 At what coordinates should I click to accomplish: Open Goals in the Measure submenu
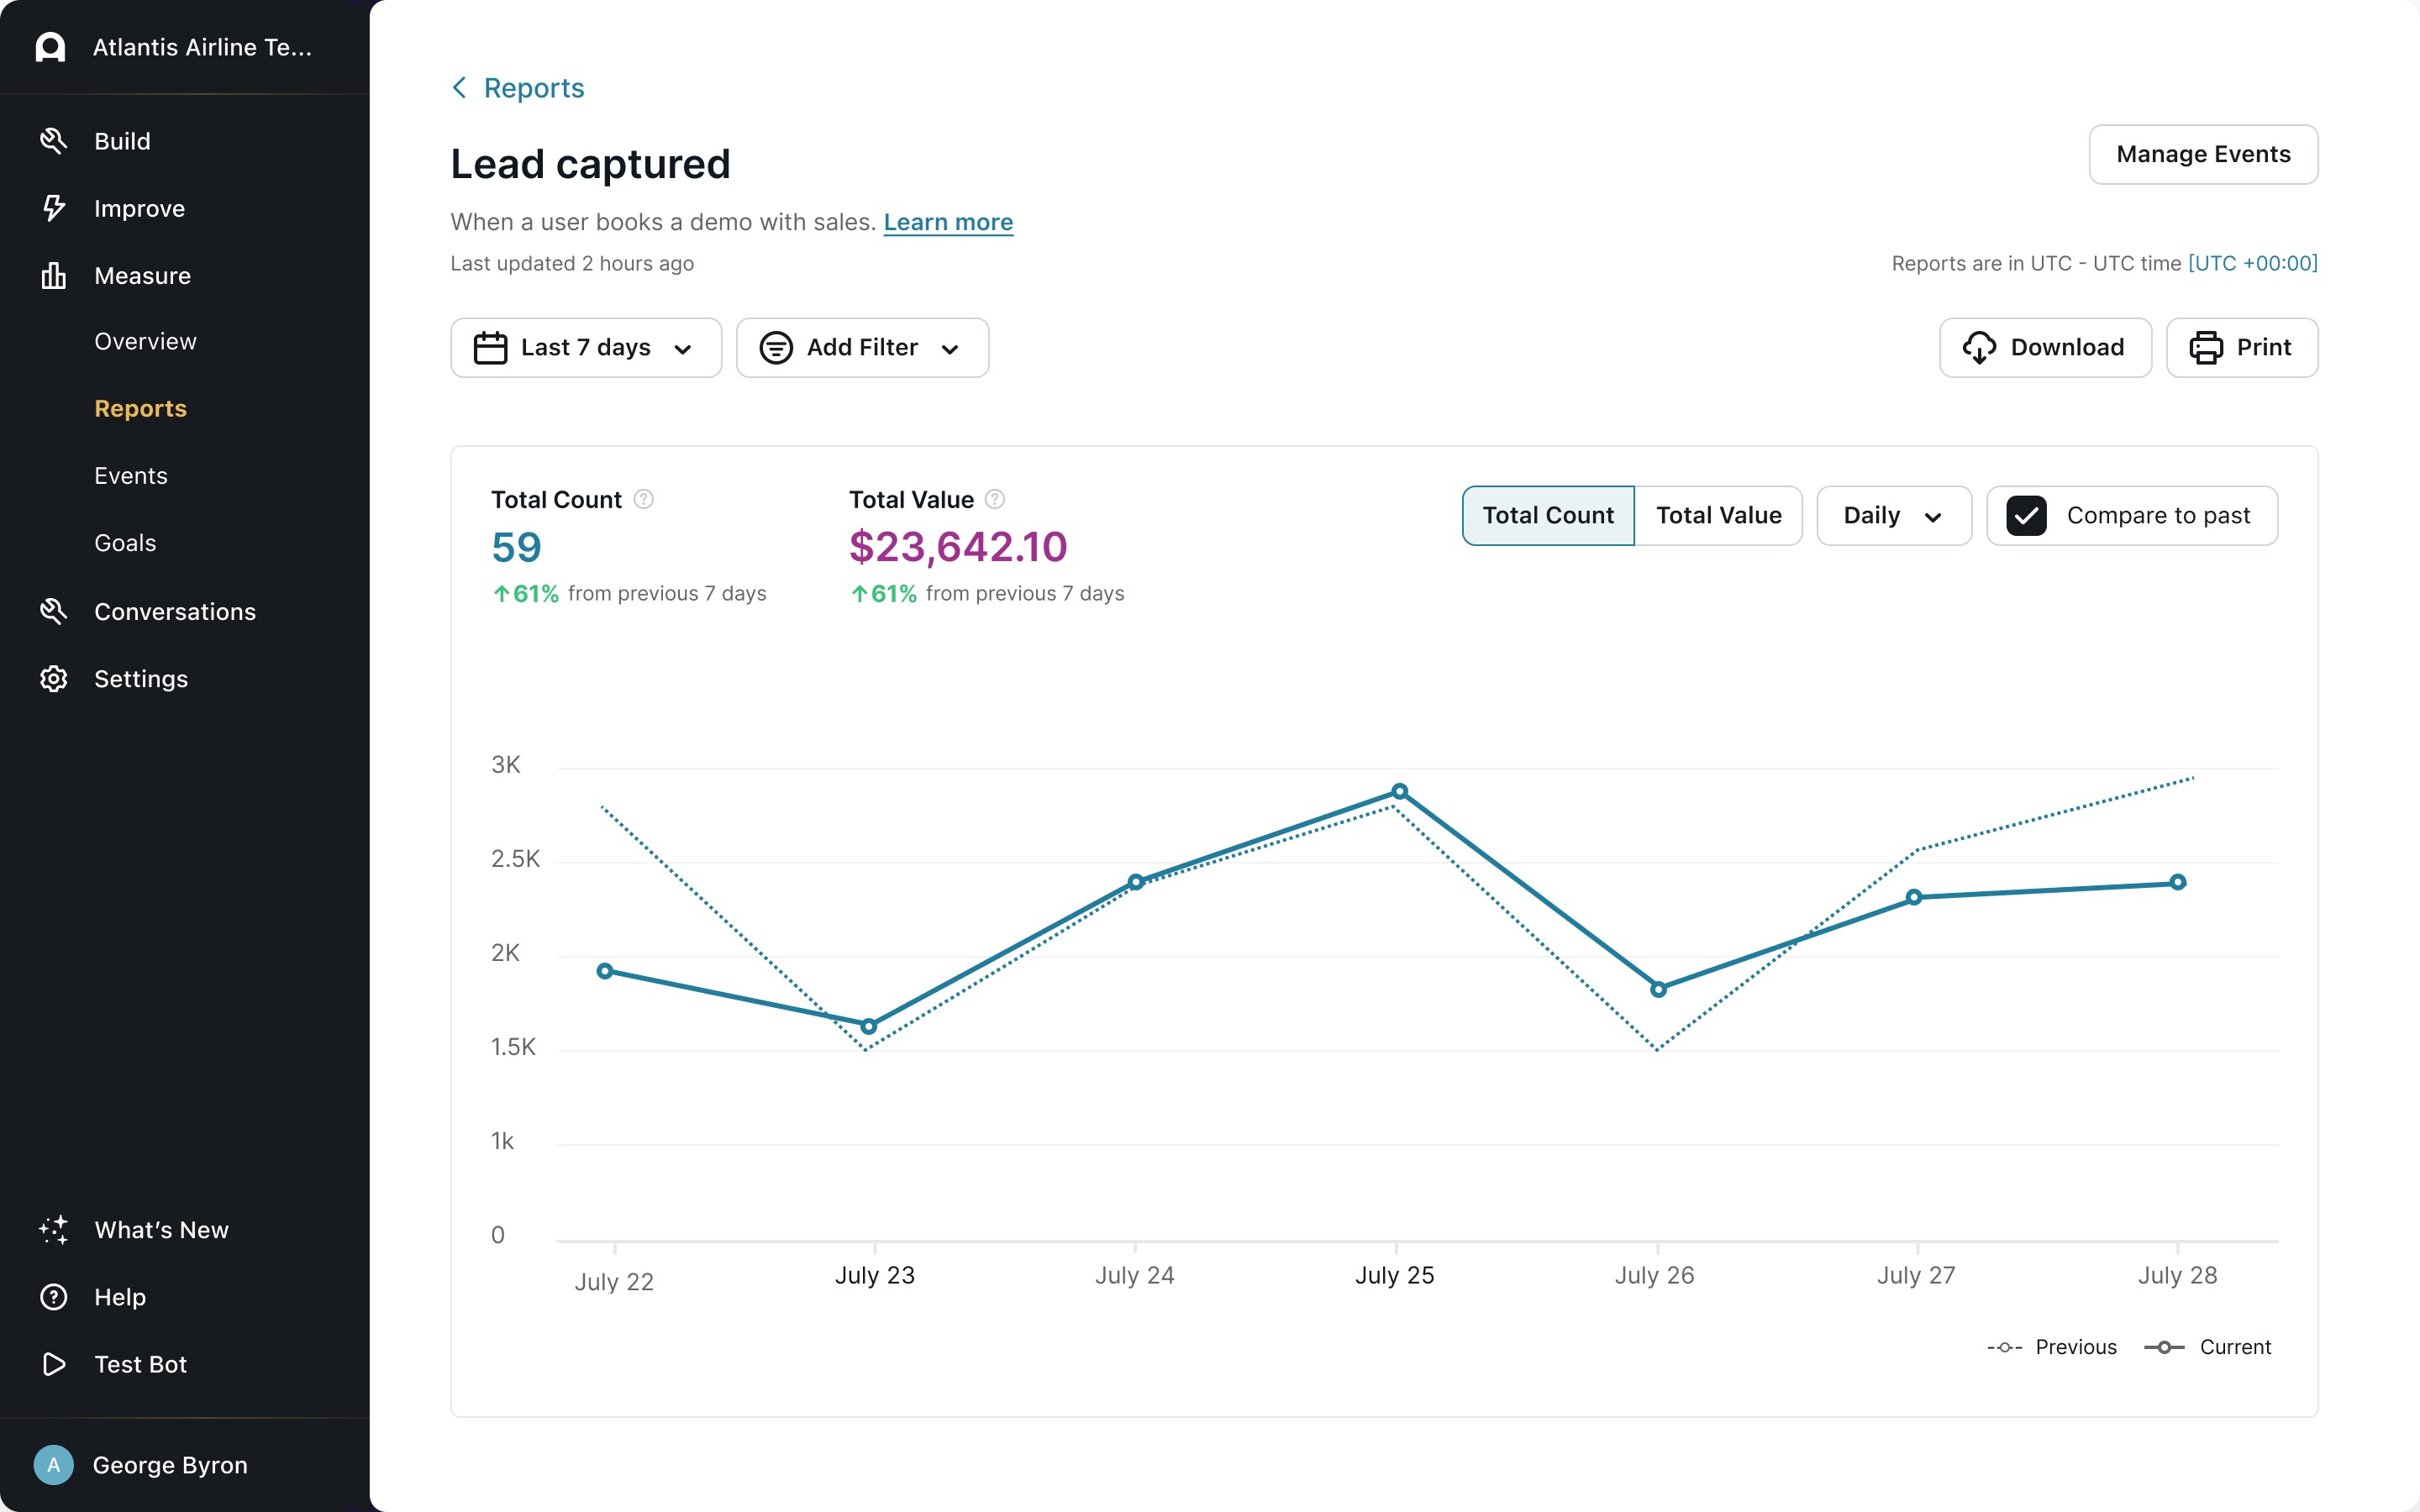tap(125, 543)
